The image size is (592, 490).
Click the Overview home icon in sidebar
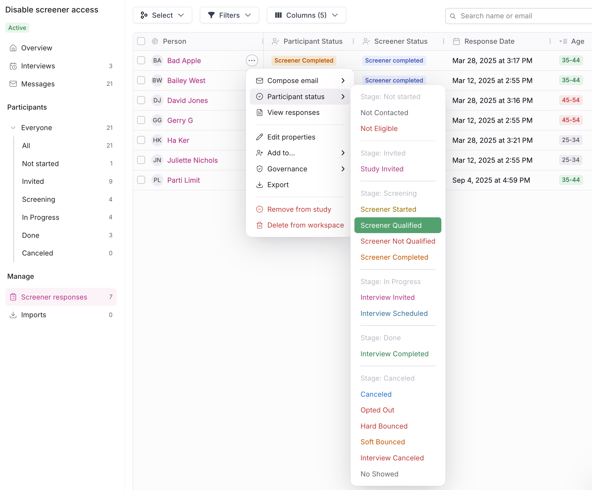13,48
